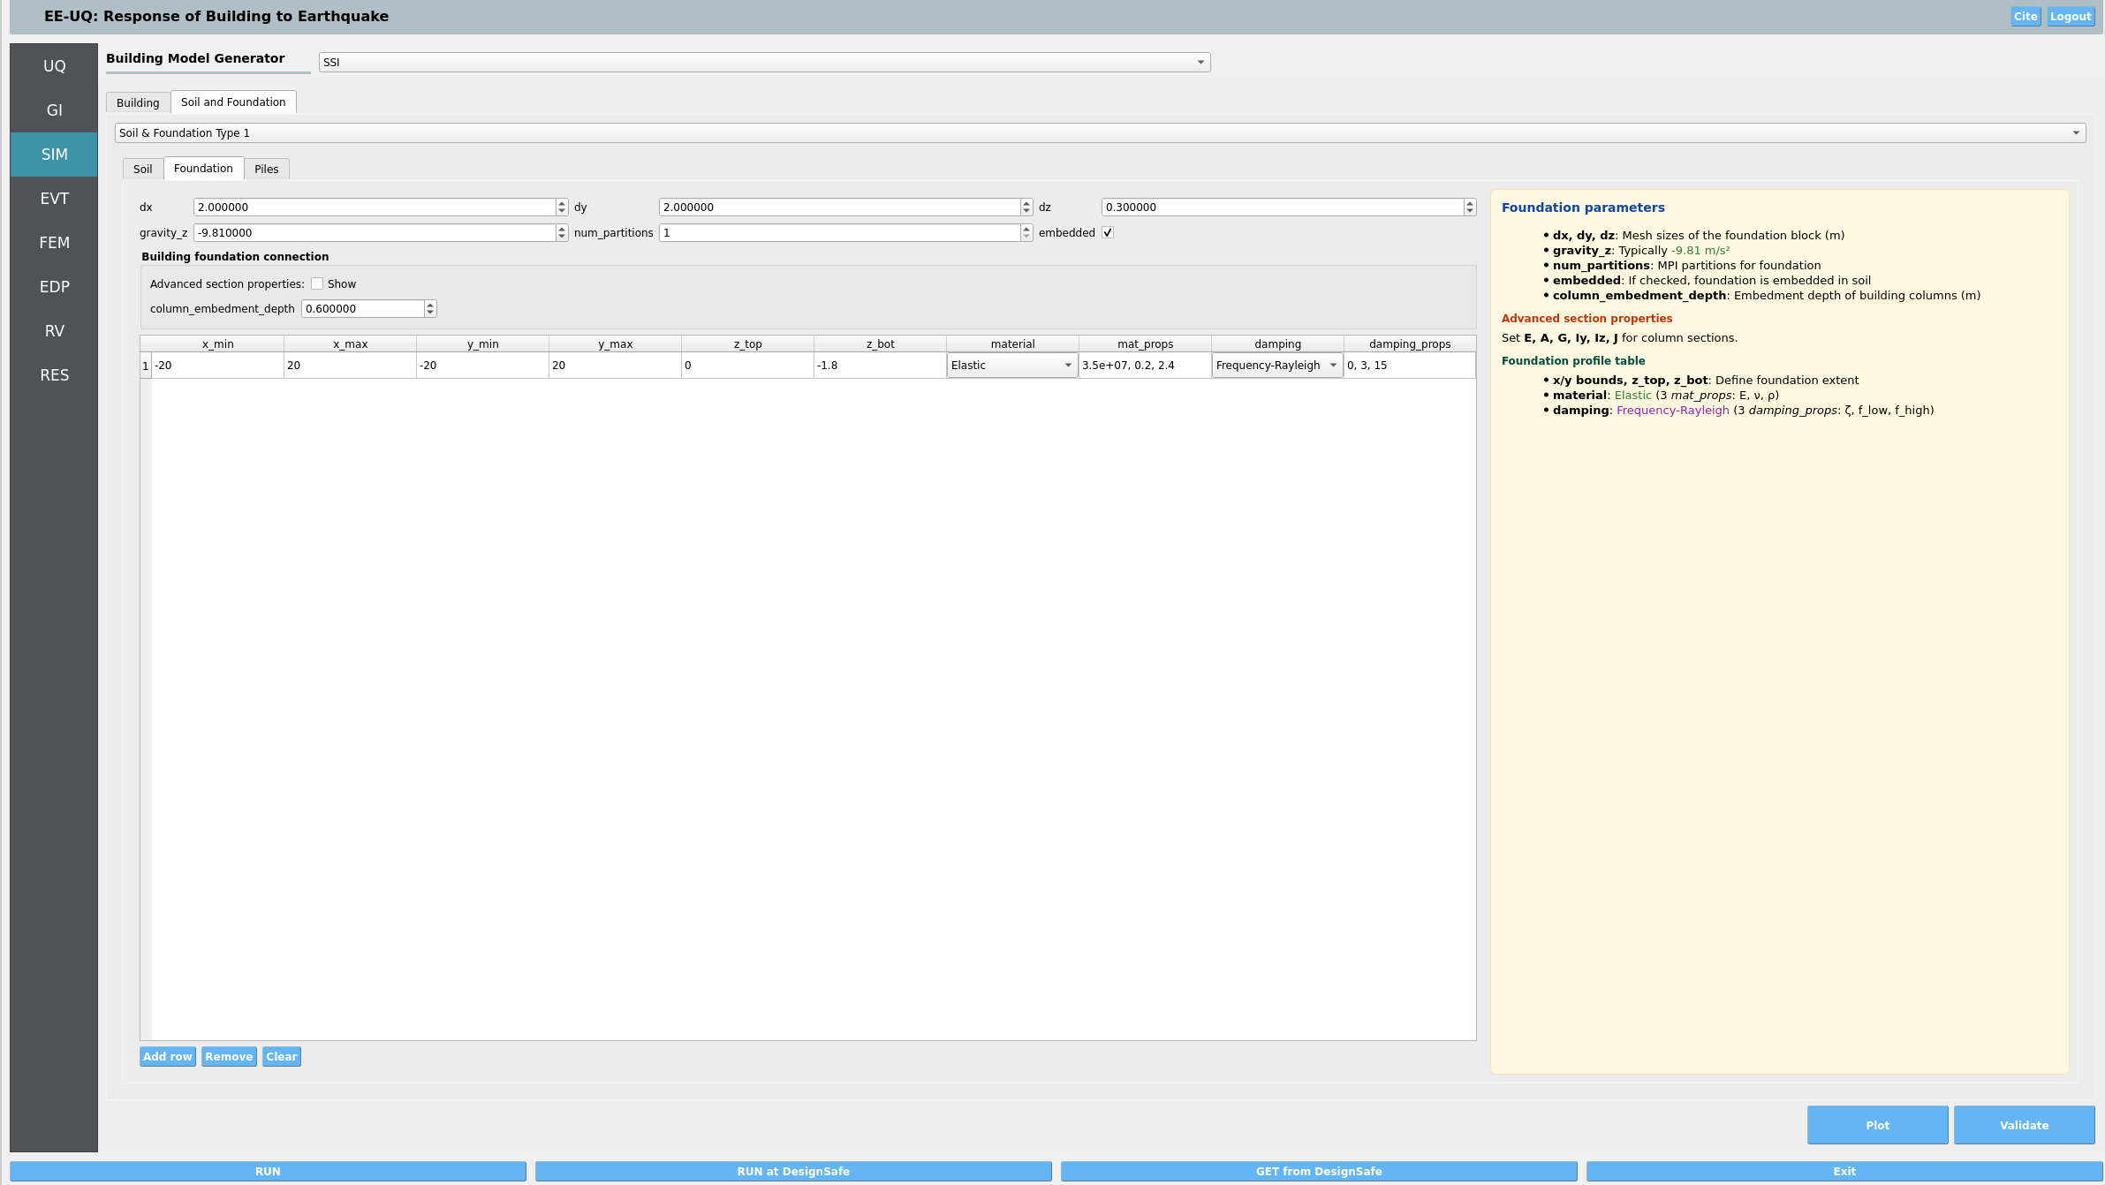Screen dimensions: 2105x1185
Task: Open the EVT sidebar panel
Action: [x=54, y=199]
